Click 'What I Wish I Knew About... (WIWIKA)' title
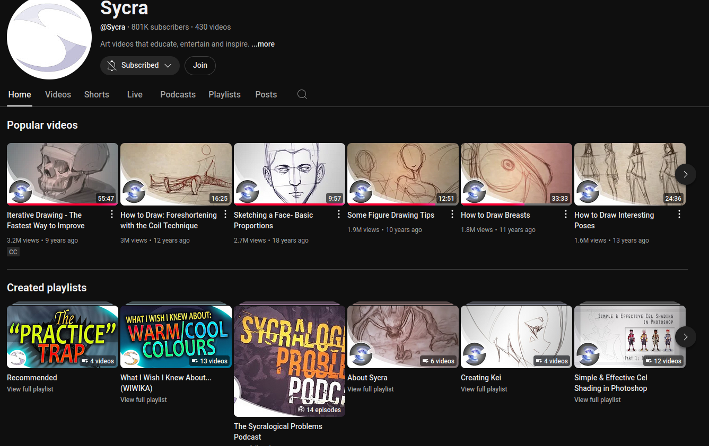Viewport: 709px width, 446px height. (x=166, y=383)
